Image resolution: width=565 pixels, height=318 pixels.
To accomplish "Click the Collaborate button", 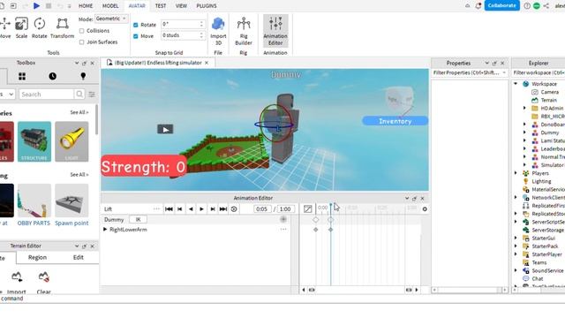I will pos(501,5).
